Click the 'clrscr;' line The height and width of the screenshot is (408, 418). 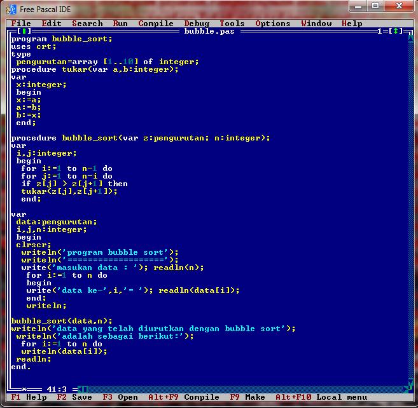point(34,245)
